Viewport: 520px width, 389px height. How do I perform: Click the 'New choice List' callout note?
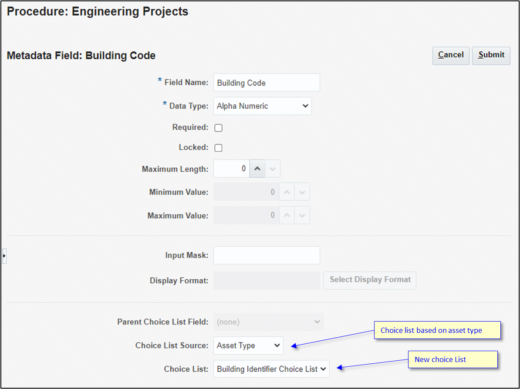coord(452,359)
